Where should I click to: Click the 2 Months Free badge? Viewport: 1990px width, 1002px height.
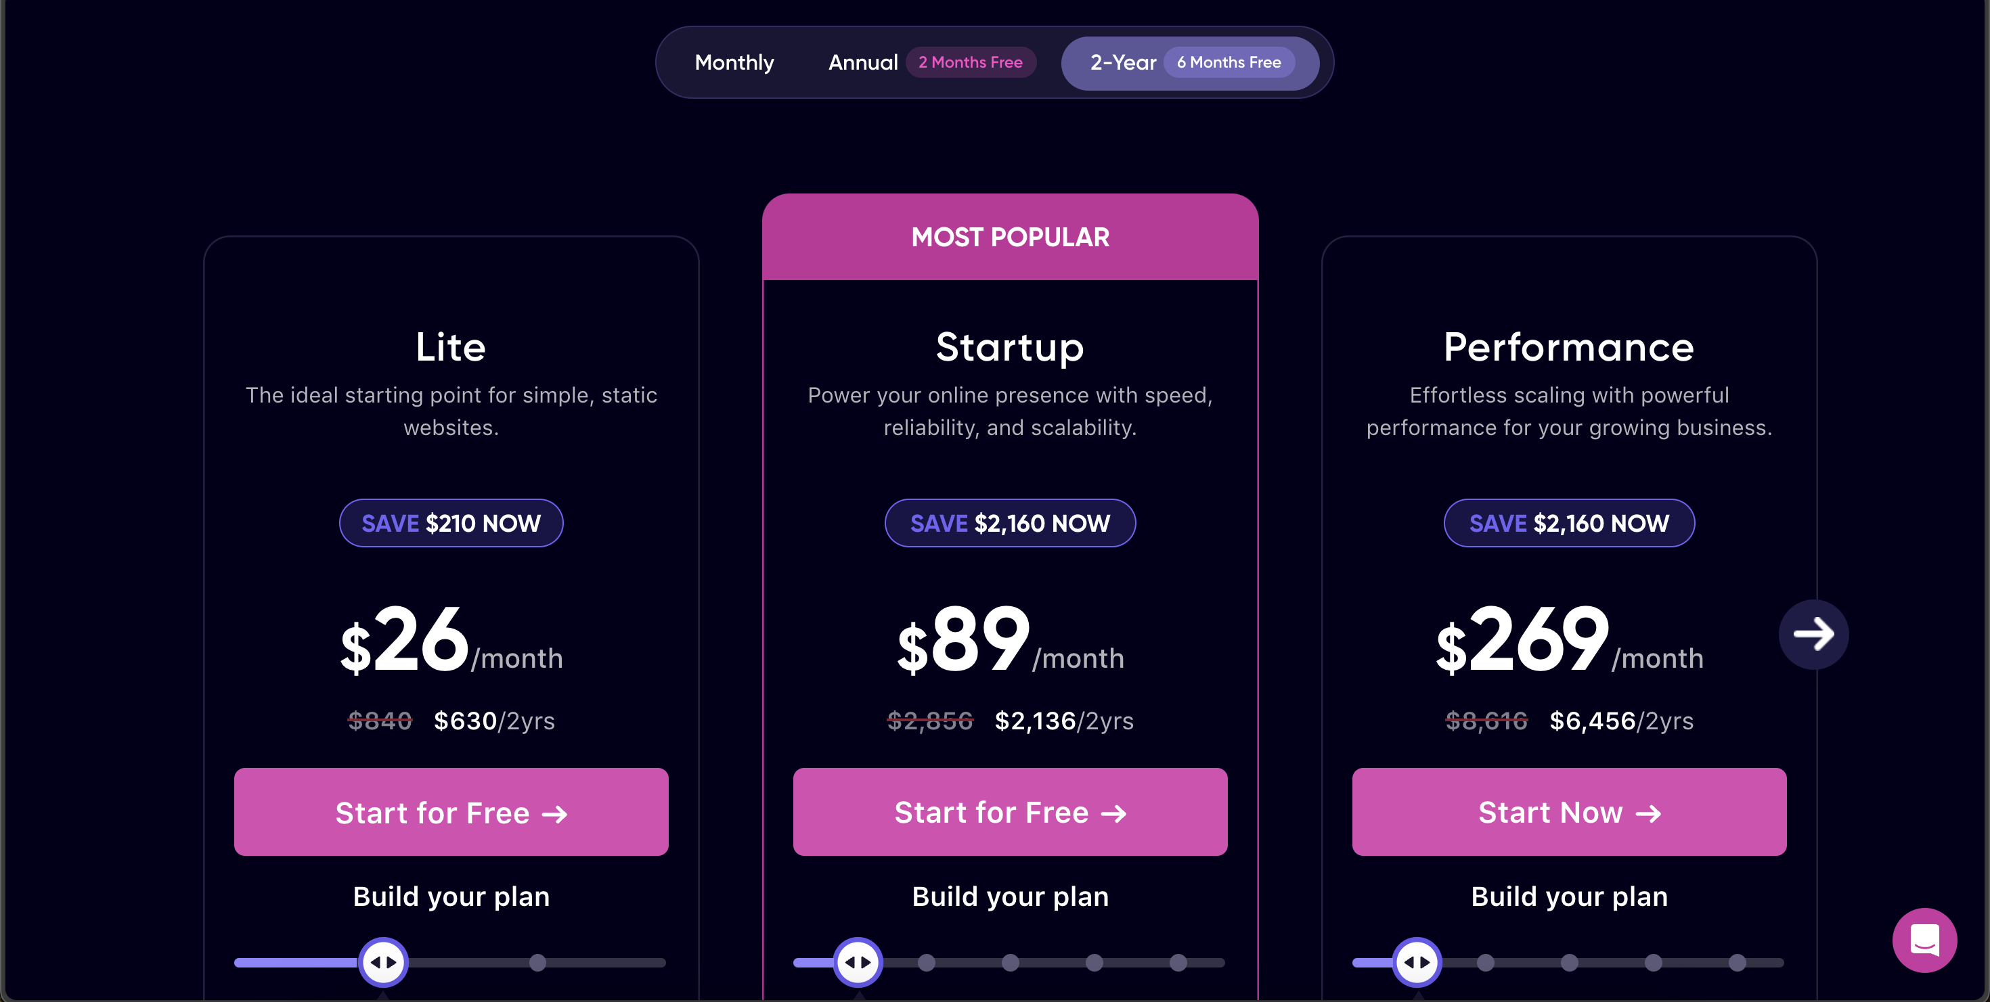tap(970, 62)
